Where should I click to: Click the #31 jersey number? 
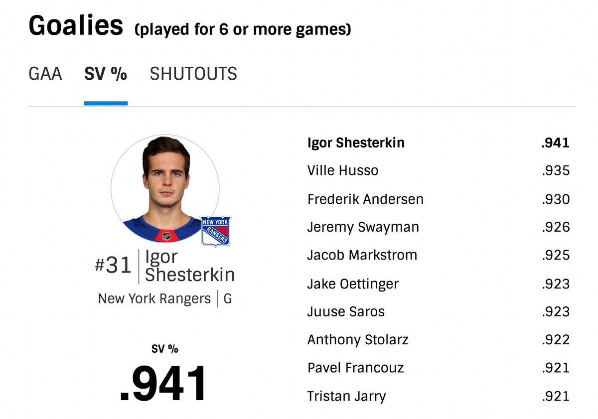tap(113, 265)
